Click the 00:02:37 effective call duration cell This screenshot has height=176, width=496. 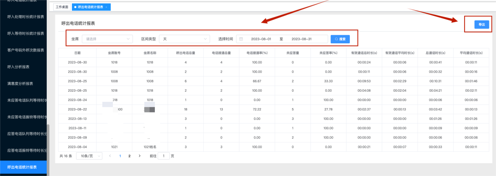click(363, 109)
